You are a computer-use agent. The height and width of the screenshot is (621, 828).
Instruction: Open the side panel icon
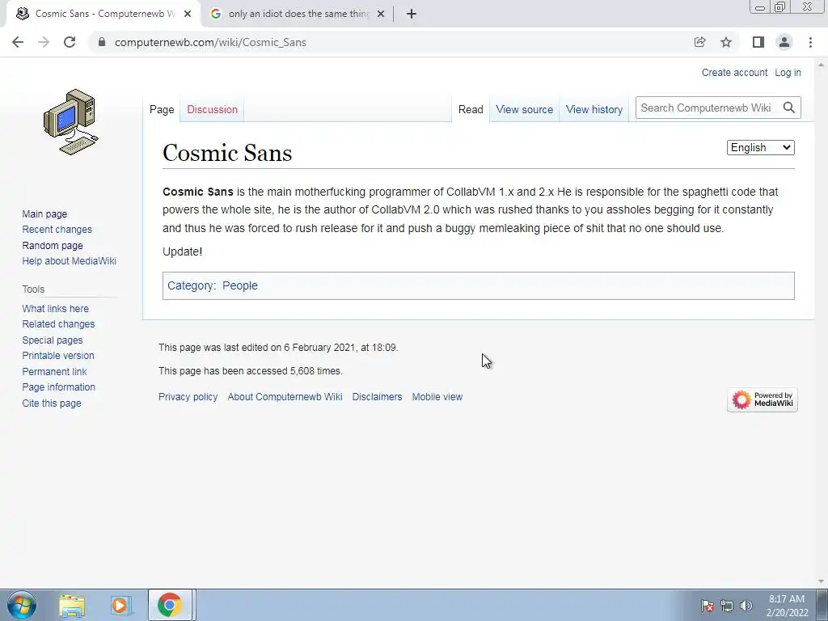(758, 42)
